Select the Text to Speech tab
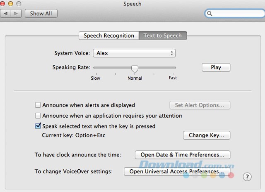 tap(162, 36)
